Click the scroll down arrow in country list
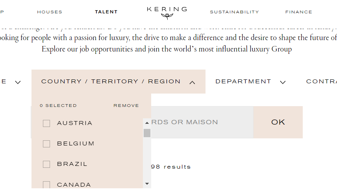The image size is (337, 193). [x=147, y=184]
